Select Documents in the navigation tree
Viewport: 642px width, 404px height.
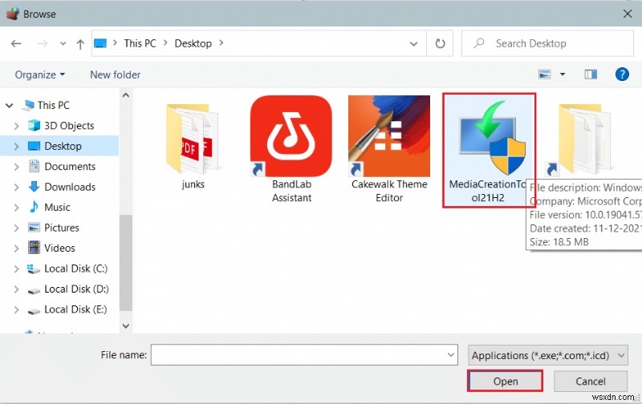[70, 167]
